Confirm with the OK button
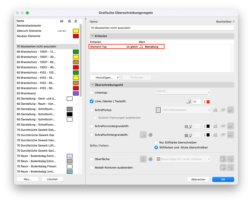 (223, 179)
